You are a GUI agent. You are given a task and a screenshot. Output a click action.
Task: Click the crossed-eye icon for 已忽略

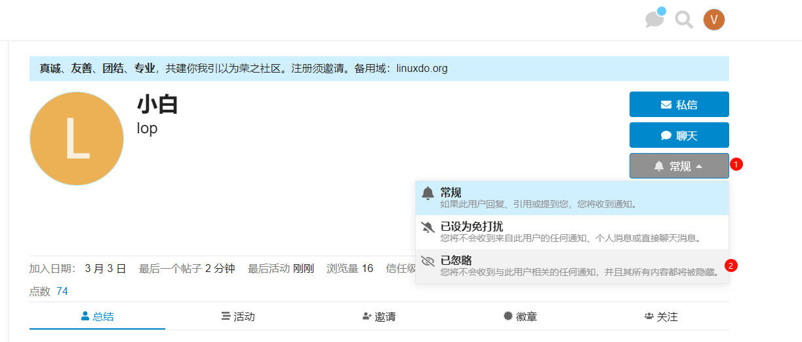[x=428, y=261]
